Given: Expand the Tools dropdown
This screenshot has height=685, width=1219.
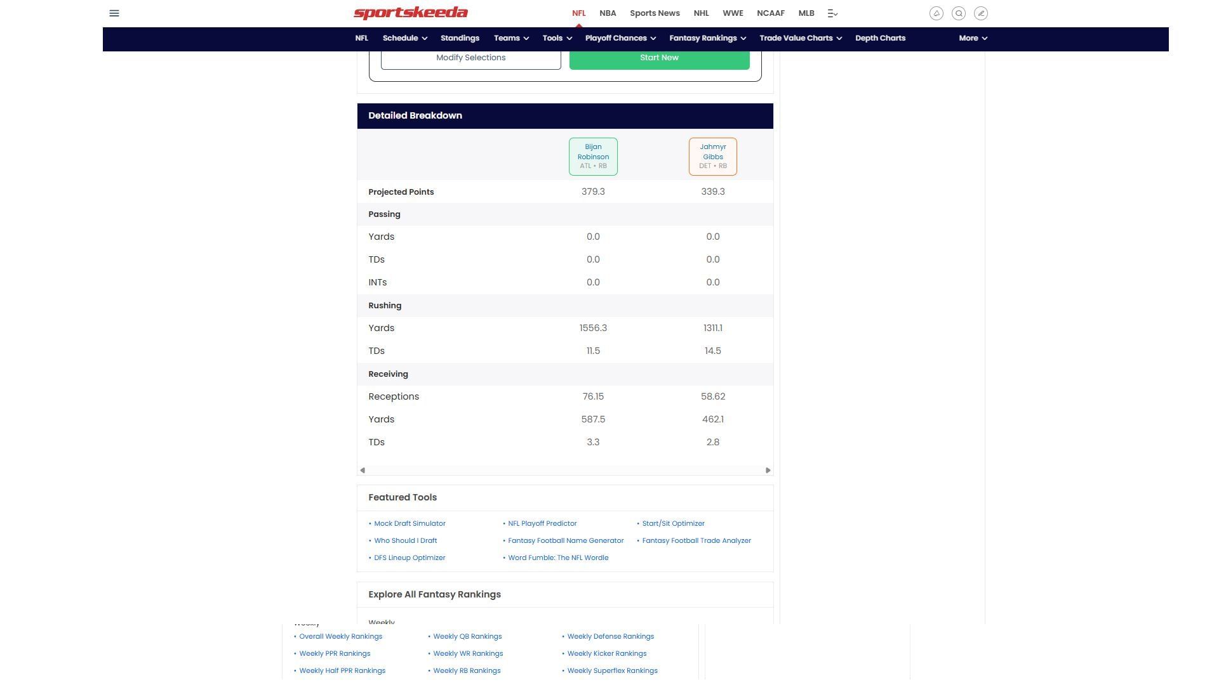Looking at the screenshot, I should [557, 38].
